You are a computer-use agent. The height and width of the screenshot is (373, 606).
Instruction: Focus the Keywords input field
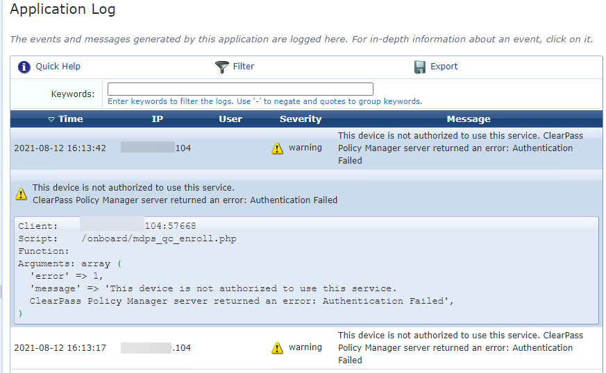[x=240, y=89]
